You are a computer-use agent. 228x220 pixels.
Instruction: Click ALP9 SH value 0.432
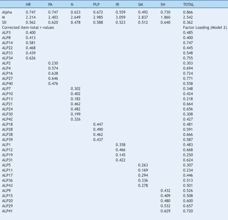(x=165, y=190)
